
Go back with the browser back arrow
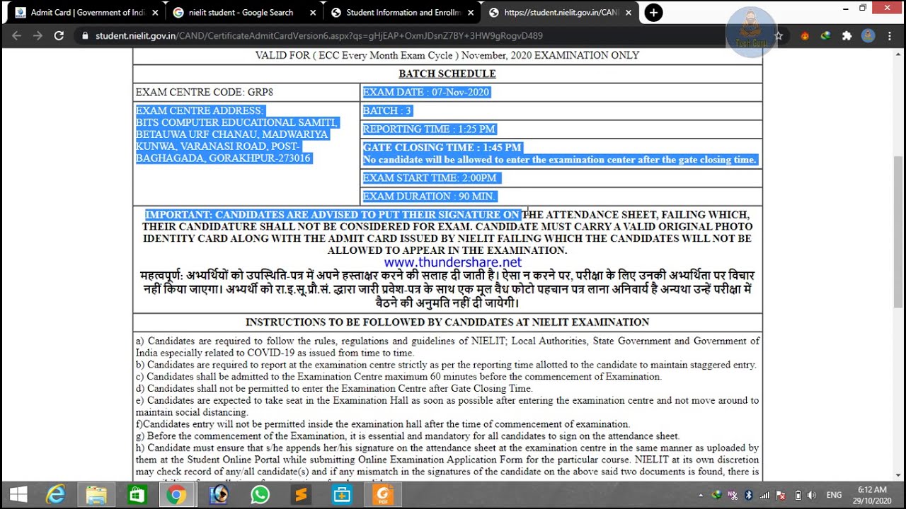[16, 35]
